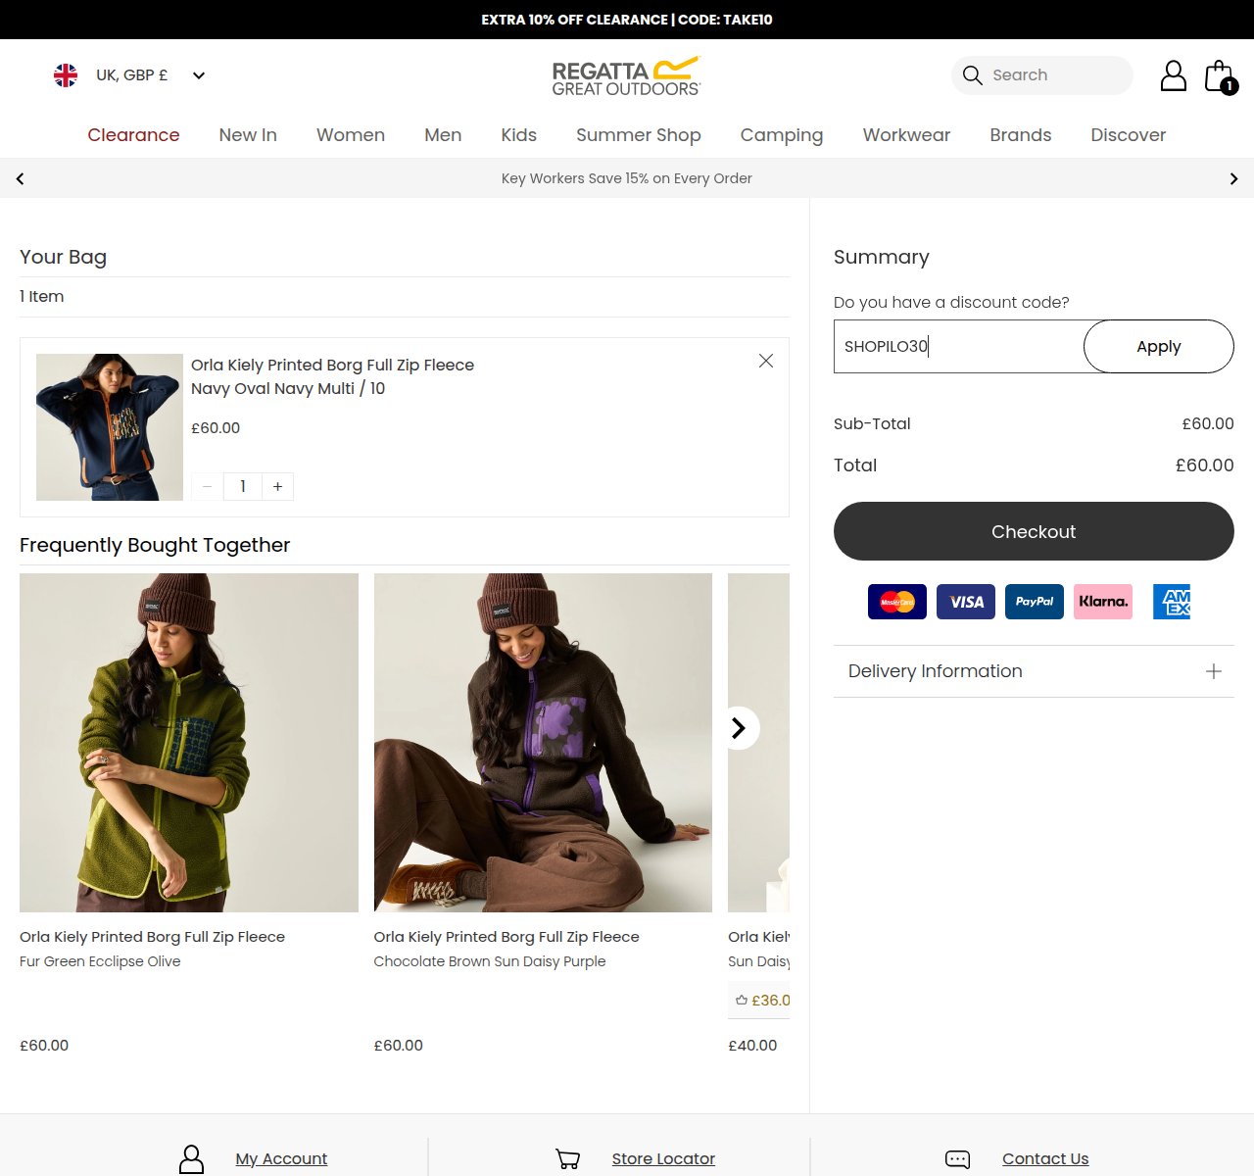Open the shopping bag icon
Image resolution: width=1254 pixels, height=1176 pixels.
(1220, 75)
